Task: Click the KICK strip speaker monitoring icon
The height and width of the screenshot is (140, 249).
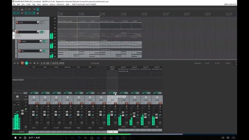Action: (x=37, y=106)
